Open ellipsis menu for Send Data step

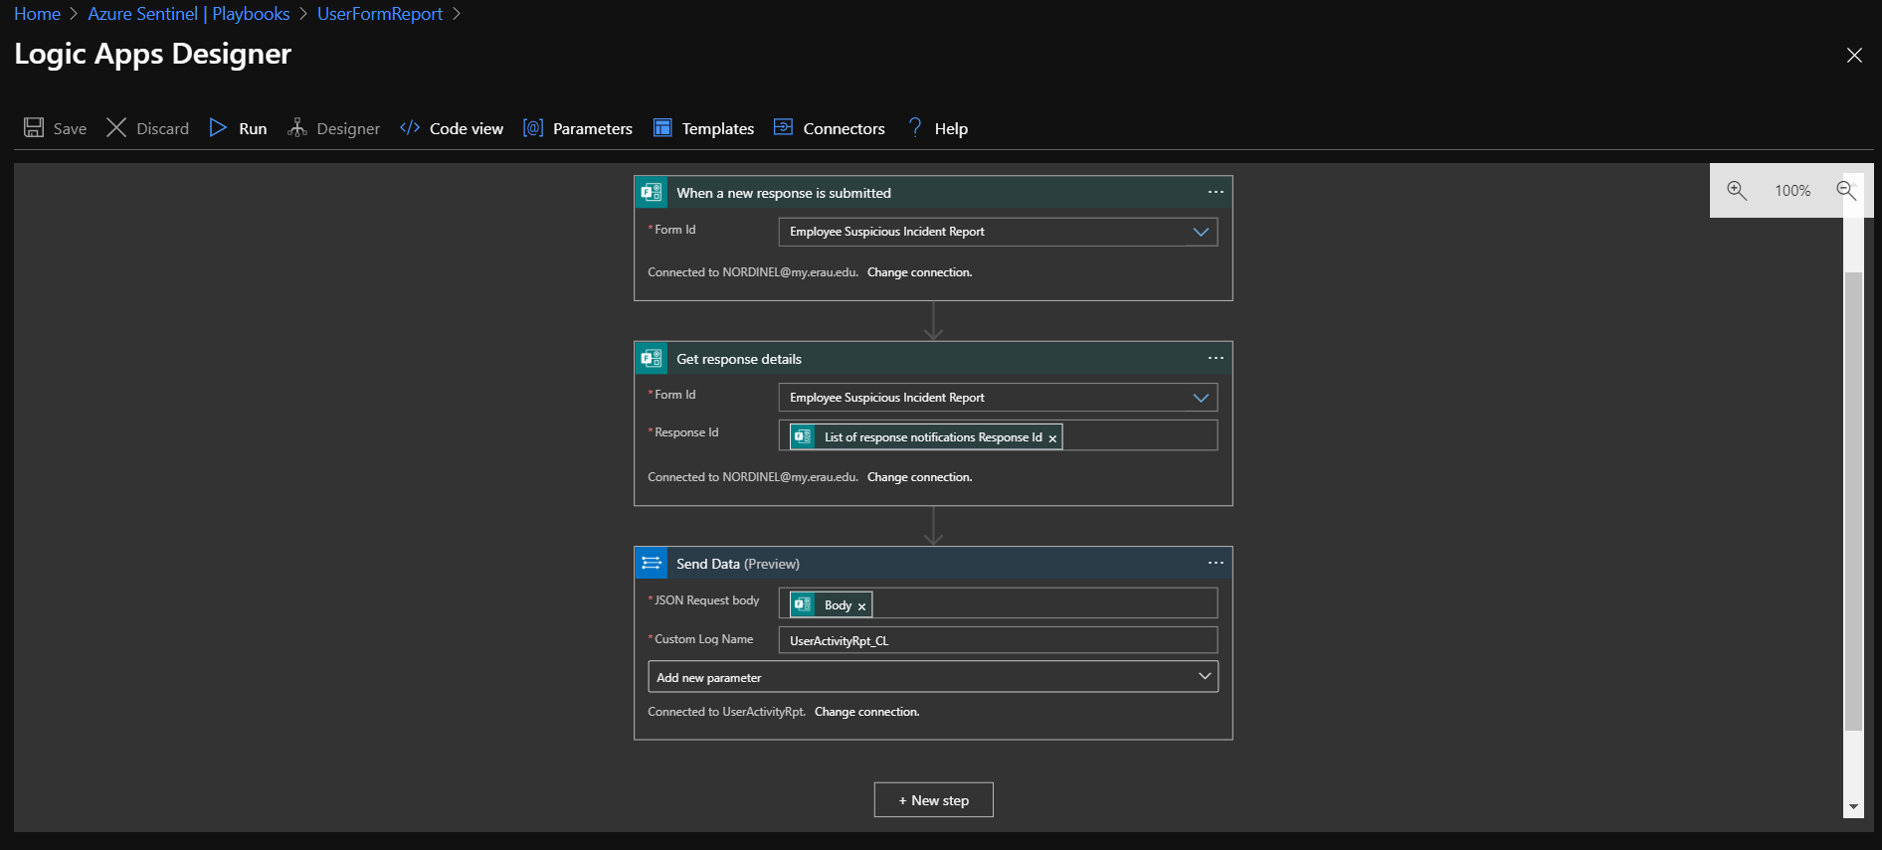click(1216, 563)
